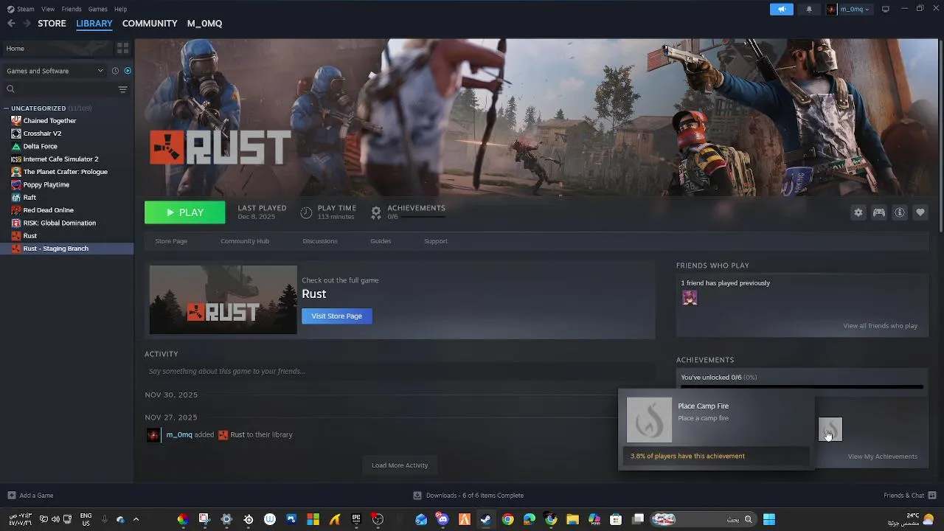Click the Add a Game plus icon

tap(11, 496)
